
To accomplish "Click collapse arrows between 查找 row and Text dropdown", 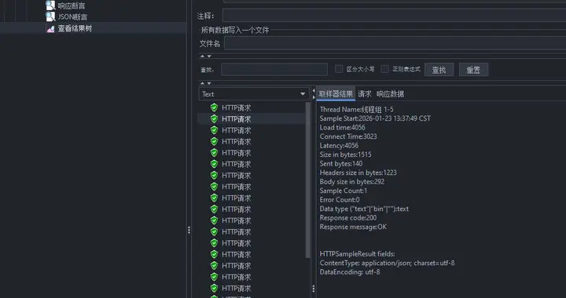I will pyautogui.click(x=206, y=83).
